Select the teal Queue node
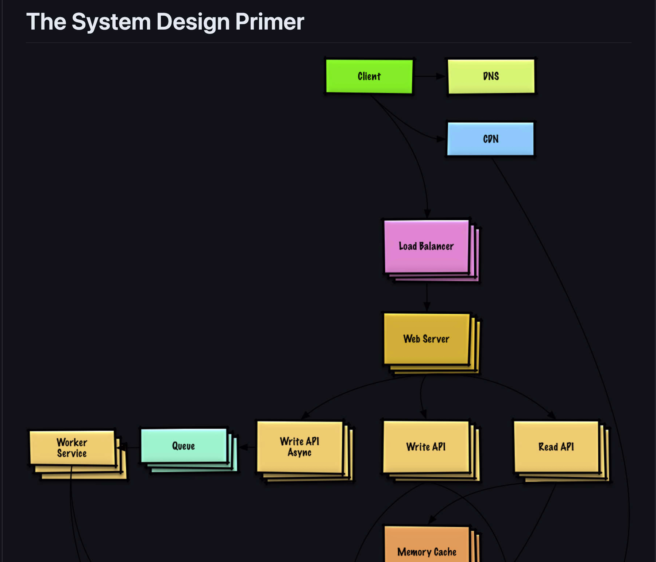656x562 pixels. (184, 446)
